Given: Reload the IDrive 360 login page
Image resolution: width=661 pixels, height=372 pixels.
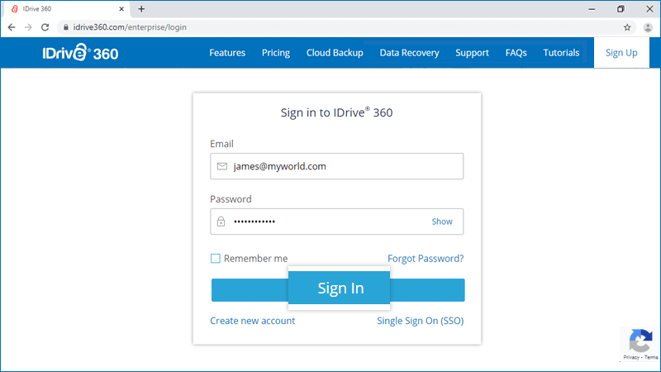Looking at the screenshot, I should coord(45,27).
